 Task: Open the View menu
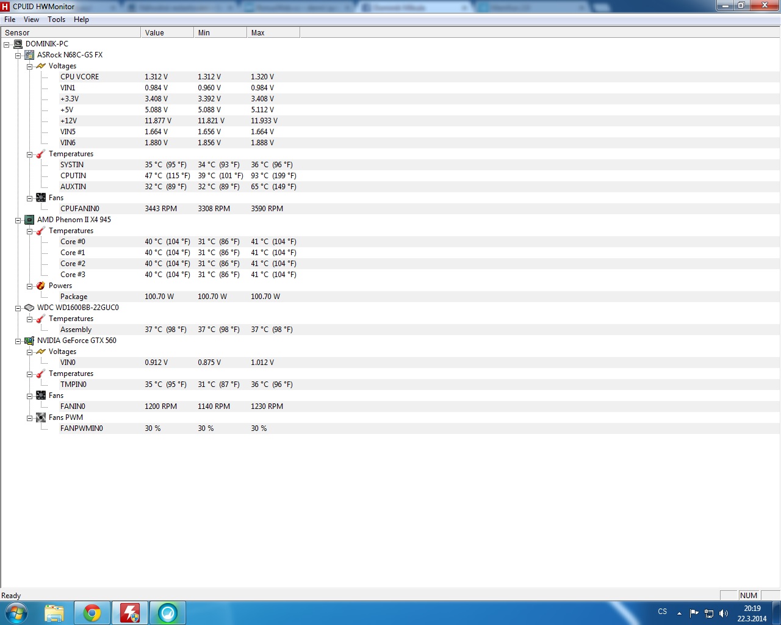pos(31,20)
